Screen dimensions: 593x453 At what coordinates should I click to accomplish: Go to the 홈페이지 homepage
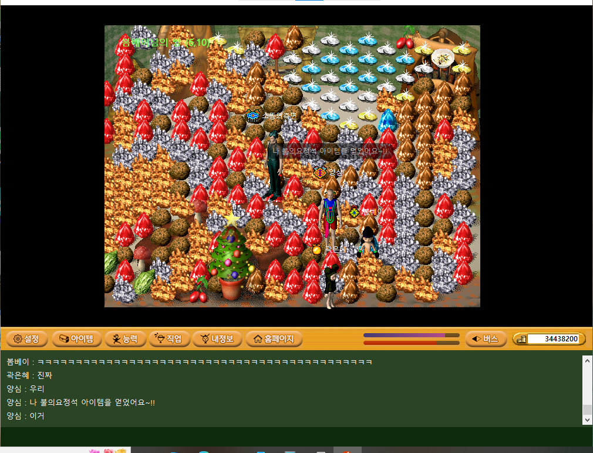click(274, 339)
